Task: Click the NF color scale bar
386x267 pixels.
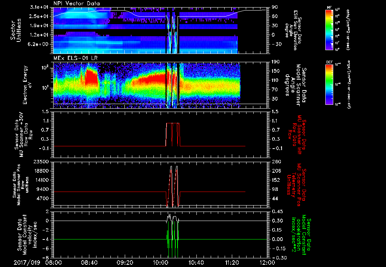Action: 329,30
